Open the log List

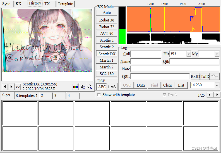181,85
